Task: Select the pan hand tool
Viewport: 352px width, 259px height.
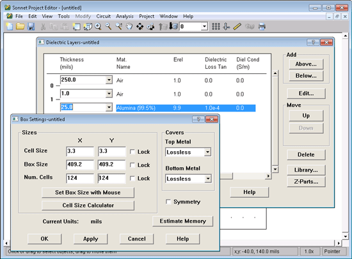Action: (x=129, y=27)
